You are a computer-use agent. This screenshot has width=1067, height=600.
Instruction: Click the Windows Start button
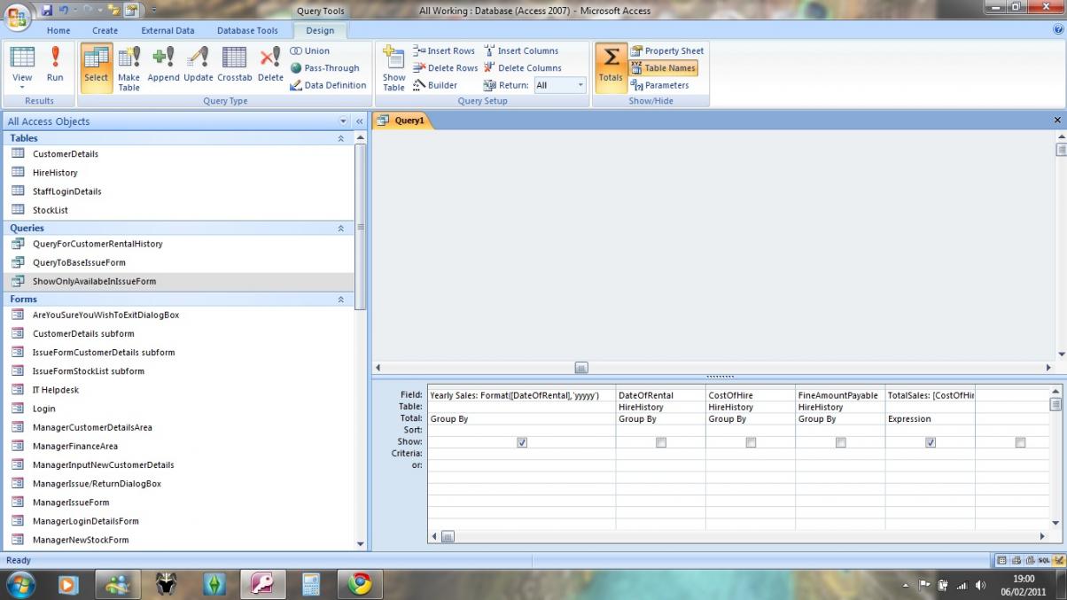click(x=20, y=585)
